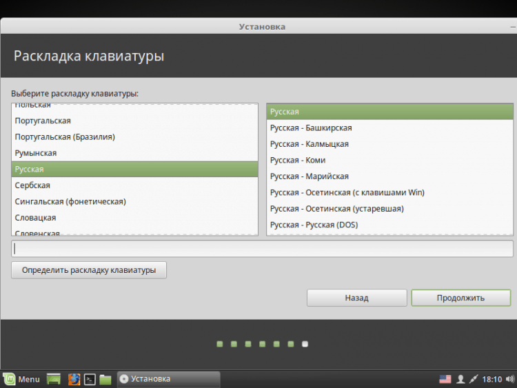Select Сингальская (фонетическая) layout
The height and width of the screenshot is (388, 517).
tap(134, 201)
